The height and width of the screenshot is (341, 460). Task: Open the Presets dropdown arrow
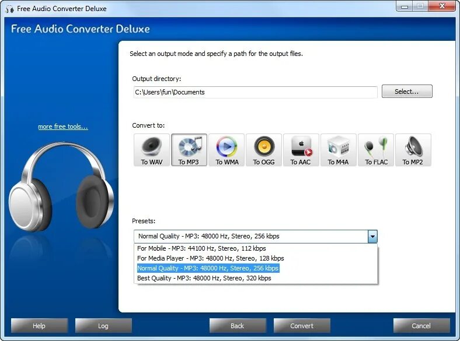pyautogui.click(x=372, y=237)
